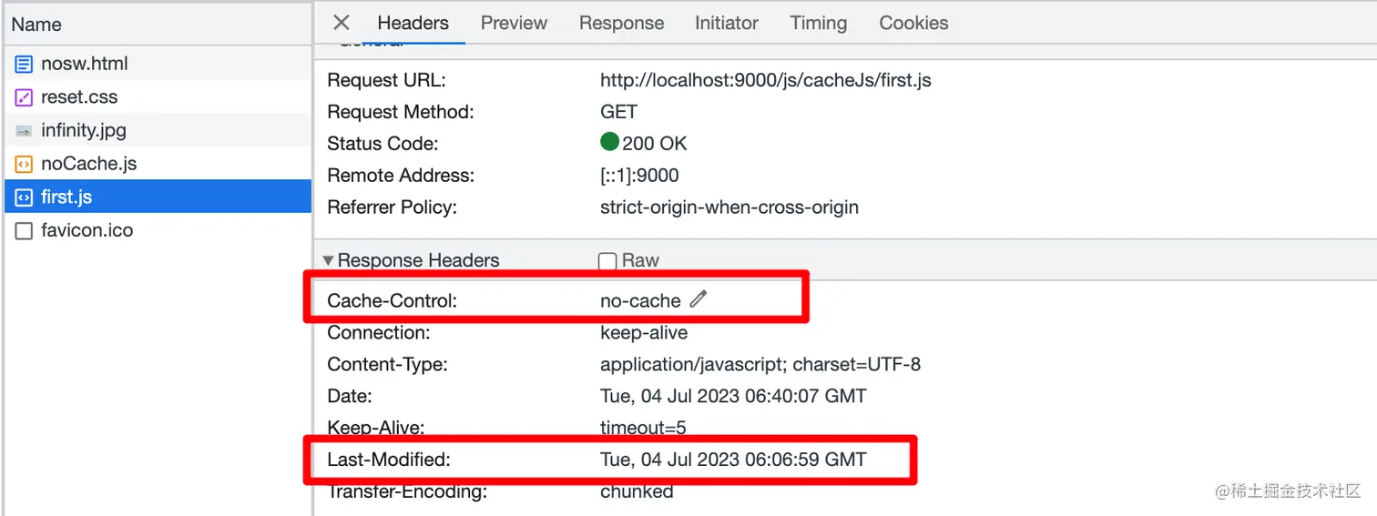Click the nosw.html document file icon

tap(25, 64)
